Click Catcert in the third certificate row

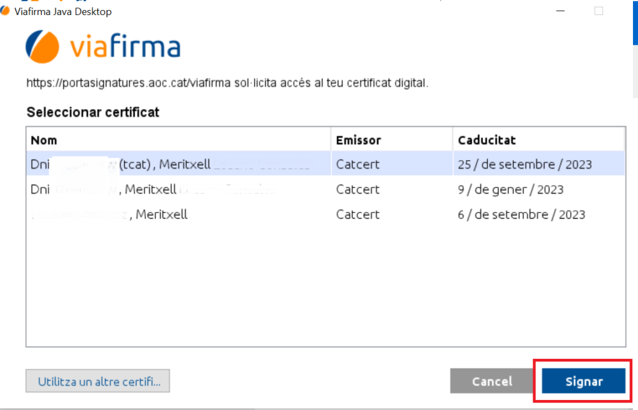point(358,214)
